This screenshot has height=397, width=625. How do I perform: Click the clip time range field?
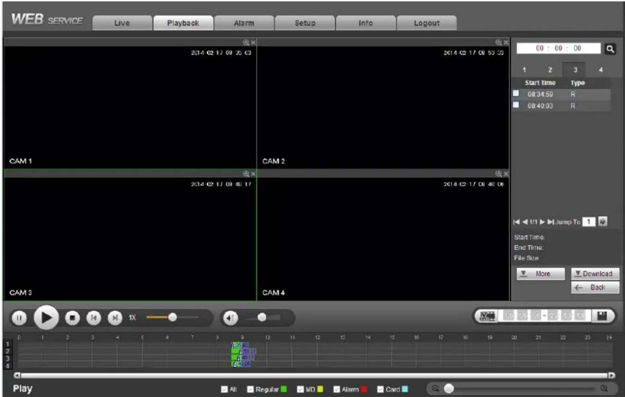(x=544, y=316)
